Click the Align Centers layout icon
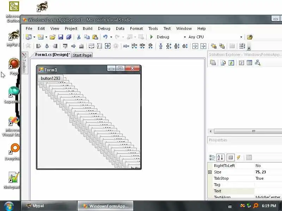Image resolution: width=282 pixels, height=211 pixels. tap(47, 46)
